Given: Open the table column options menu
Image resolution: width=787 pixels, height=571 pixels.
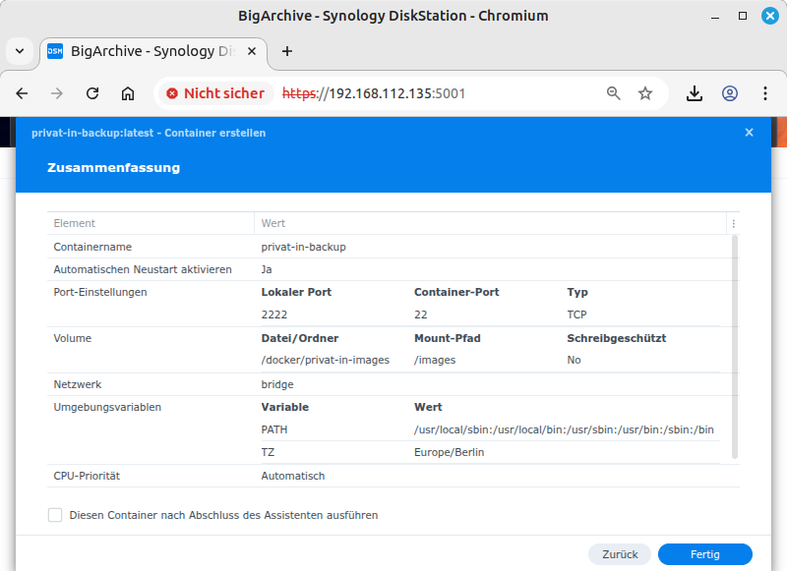Looking at the screenshot, I should [733, 224].
